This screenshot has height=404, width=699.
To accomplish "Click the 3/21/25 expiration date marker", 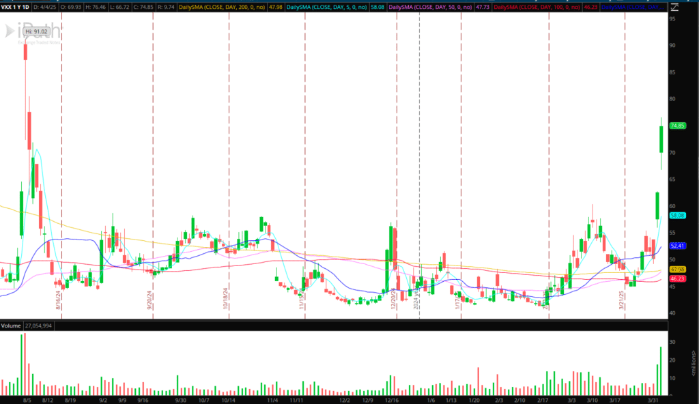I will (621, 300).
